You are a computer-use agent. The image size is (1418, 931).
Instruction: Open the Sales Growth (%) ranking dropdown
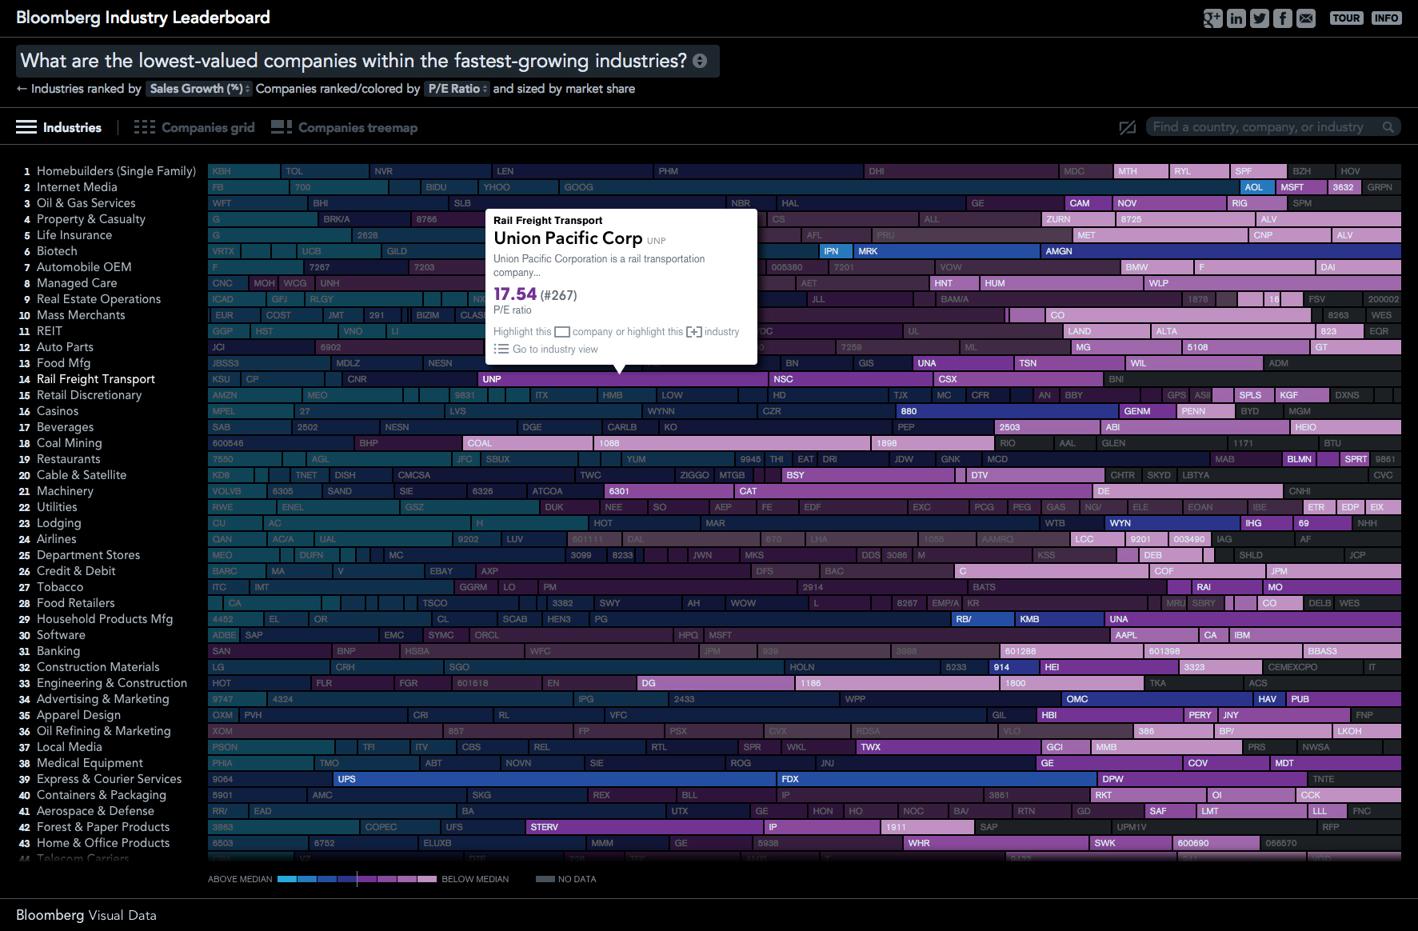point(198,88)
